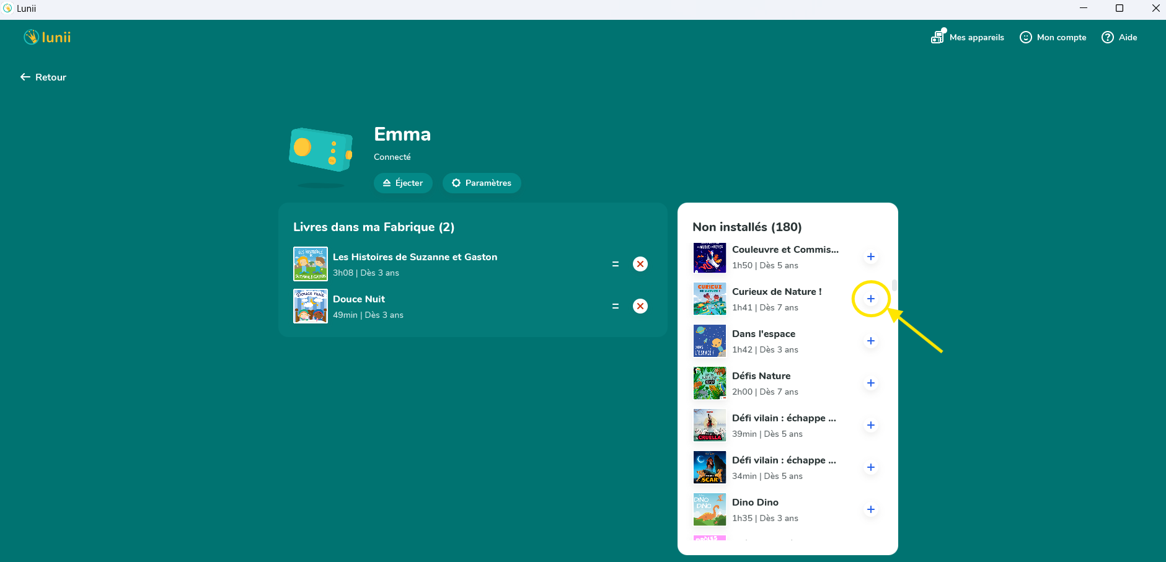Image resolution: width=1166 pixels, height=562 pixels.
Task: Add Curieux de Nature ! to the device
Action: coord(871,299)
